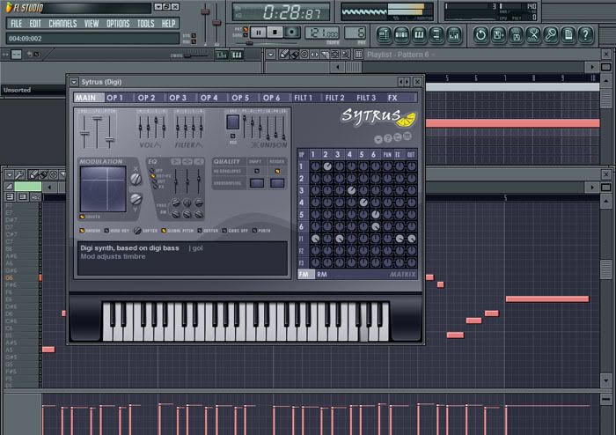Click the render oversampling selector box
Viewport: 616px width, 435px height.
tap(277, 183)
